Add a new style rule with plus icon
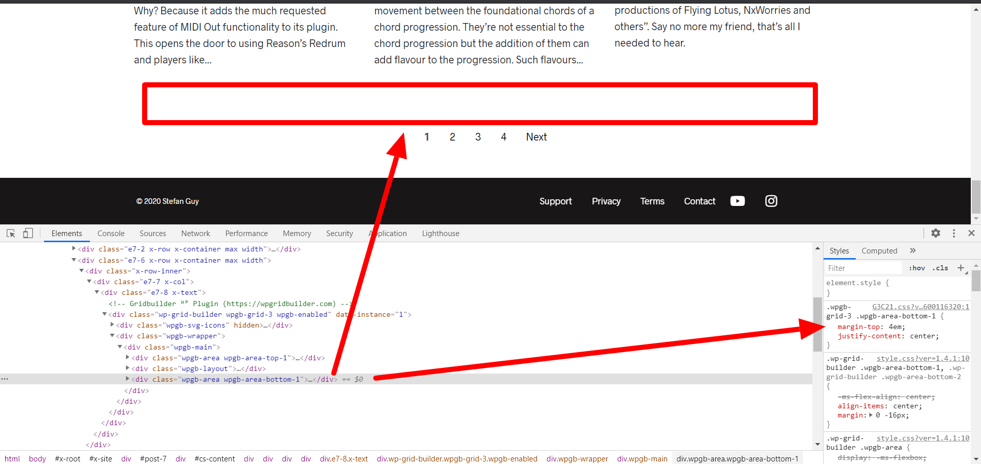 pyautogui.click(x=961, y=268)
